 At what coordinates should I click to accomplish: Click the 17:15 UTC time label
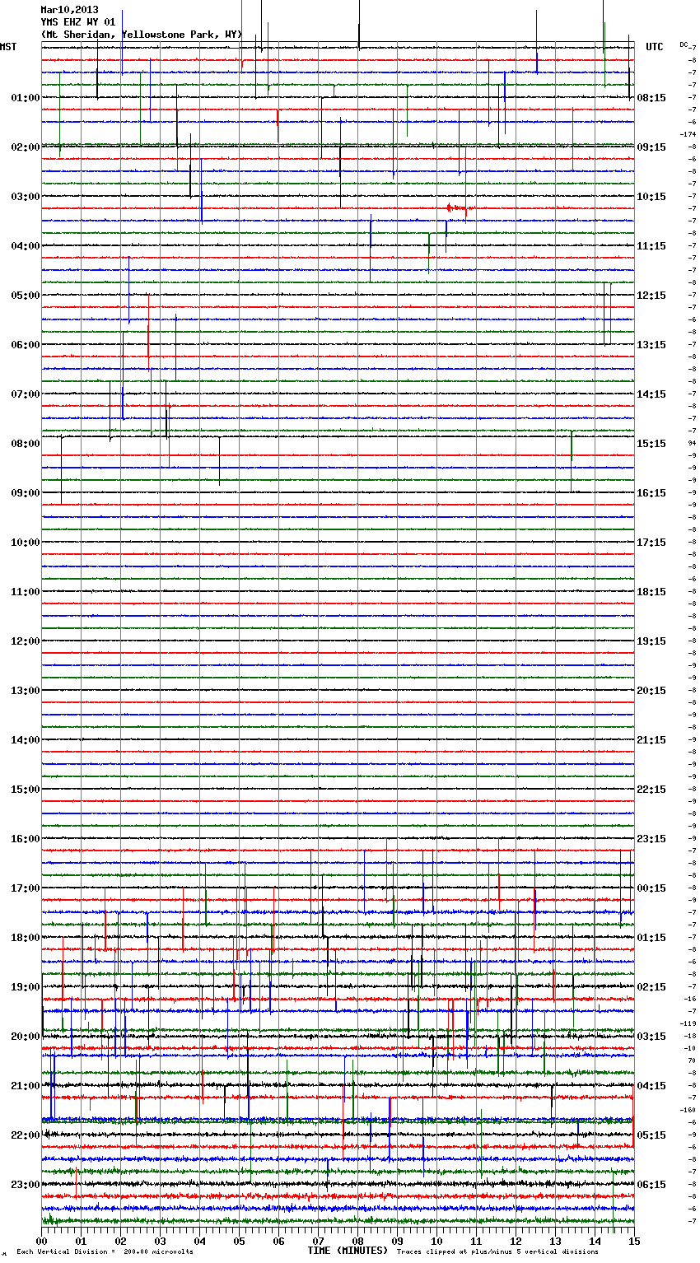tap(651, 543)
